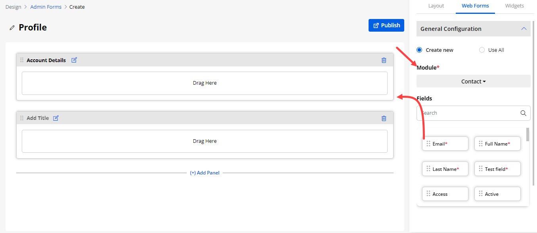Viewport: 537px width, 233px height.
Task: Delete the Account Details panel via trash icon
Action: [x=384, y=60]
